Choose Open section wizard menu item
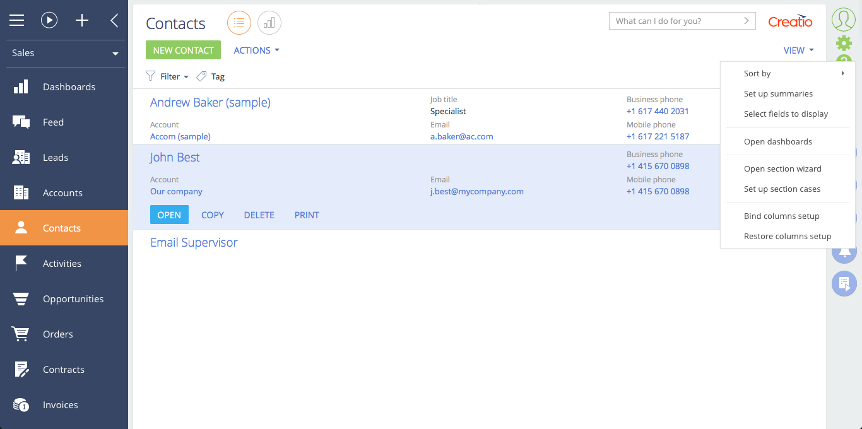Image resolution: width=862 pixels, height=429 pixels. 782,169
